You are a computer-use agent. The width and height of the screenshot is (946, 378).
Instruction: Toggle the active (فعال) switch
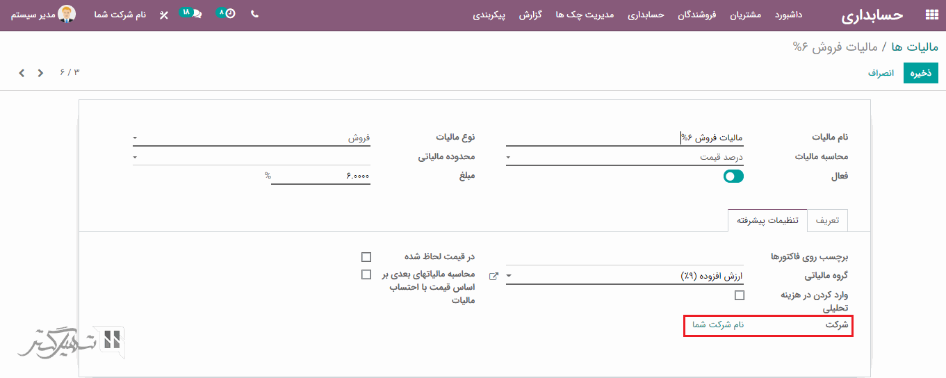[733, 176]
